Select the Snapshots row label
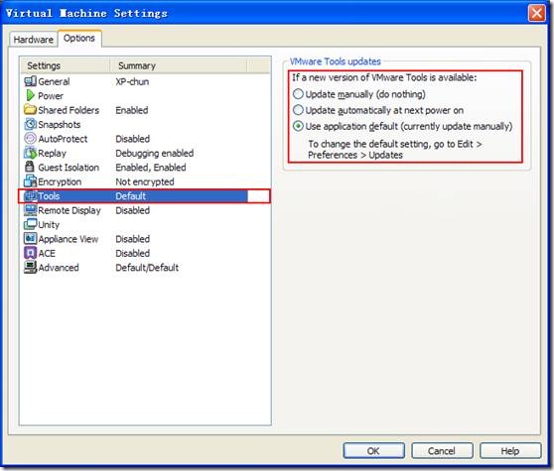This screenshot has height=471, width=554. 59,125
